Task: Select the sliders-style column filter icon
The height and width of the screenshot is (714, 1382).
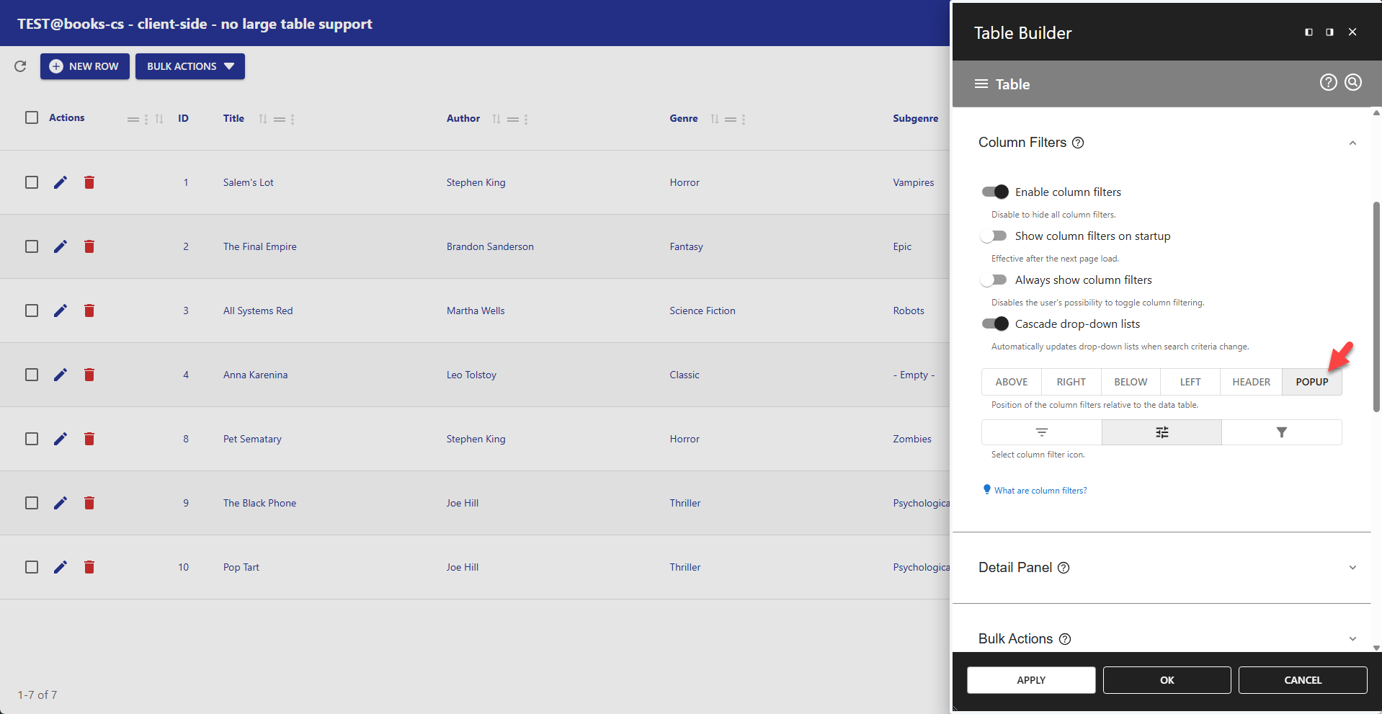Action: [1162, 432]
